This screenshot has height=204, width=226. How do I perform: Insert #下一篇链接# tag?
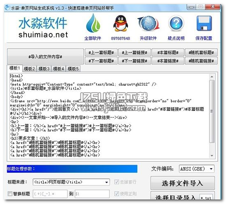coord(134,61)
